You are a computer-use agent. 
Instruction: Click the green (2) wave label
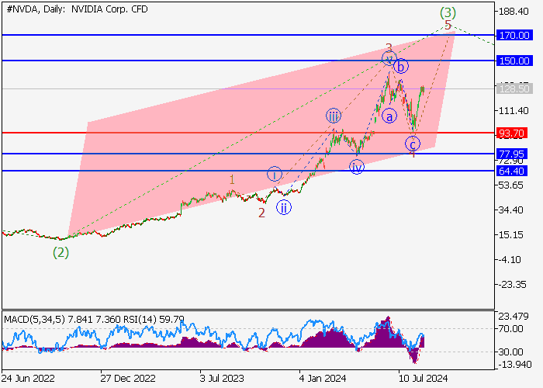(x=61, y=252)
